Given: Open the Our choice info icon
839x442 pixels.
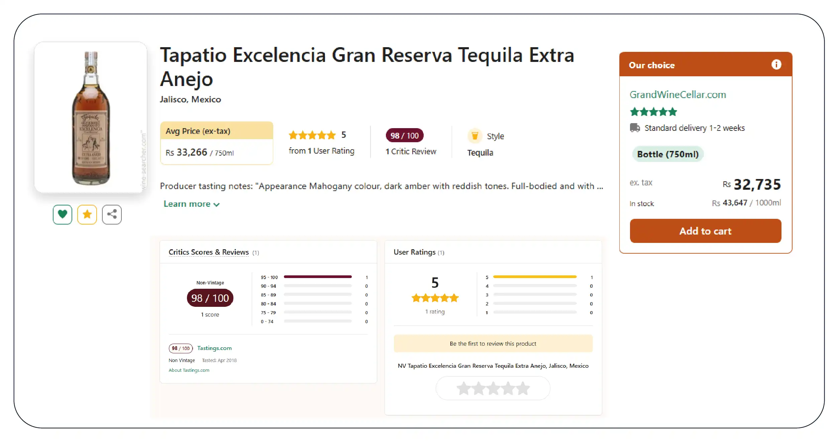Looking at the screenshot, I should point(776,65).
